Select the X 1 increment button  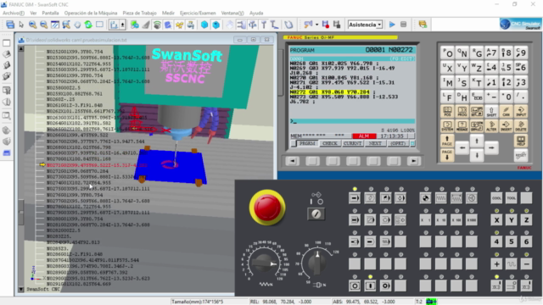tap(426, 220)
